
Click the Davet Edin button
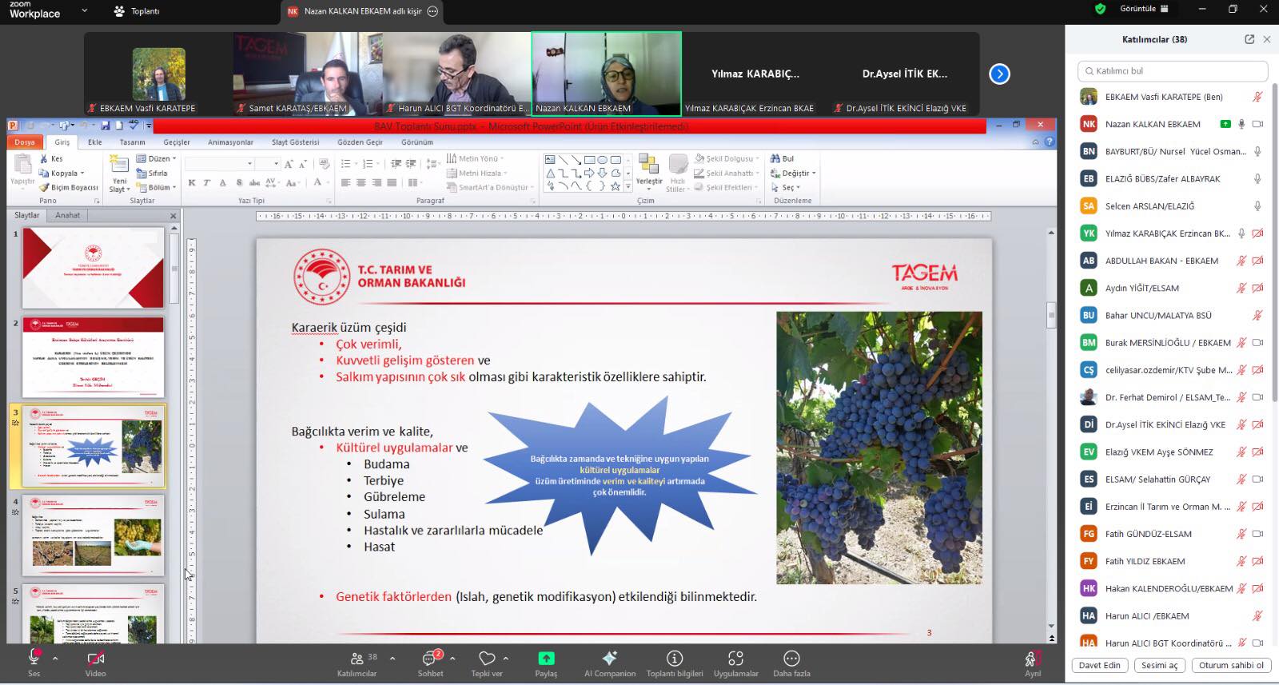[x=1099, y=665]
